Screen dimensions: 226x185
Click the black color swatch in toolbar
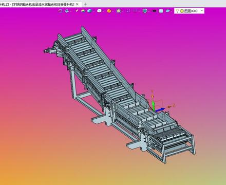coord(154,11)
